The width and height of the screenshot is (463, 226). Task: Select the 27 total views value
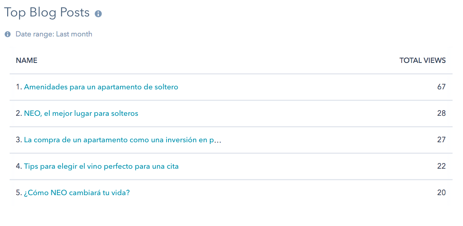[441, 140]
